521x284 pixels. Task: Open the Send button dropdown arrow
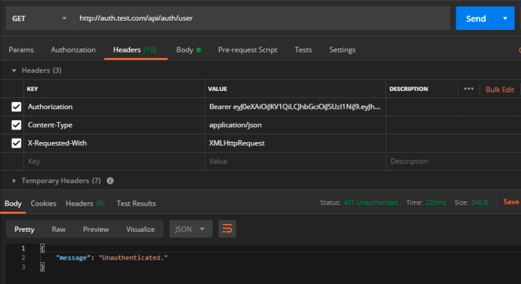[505, 18]
